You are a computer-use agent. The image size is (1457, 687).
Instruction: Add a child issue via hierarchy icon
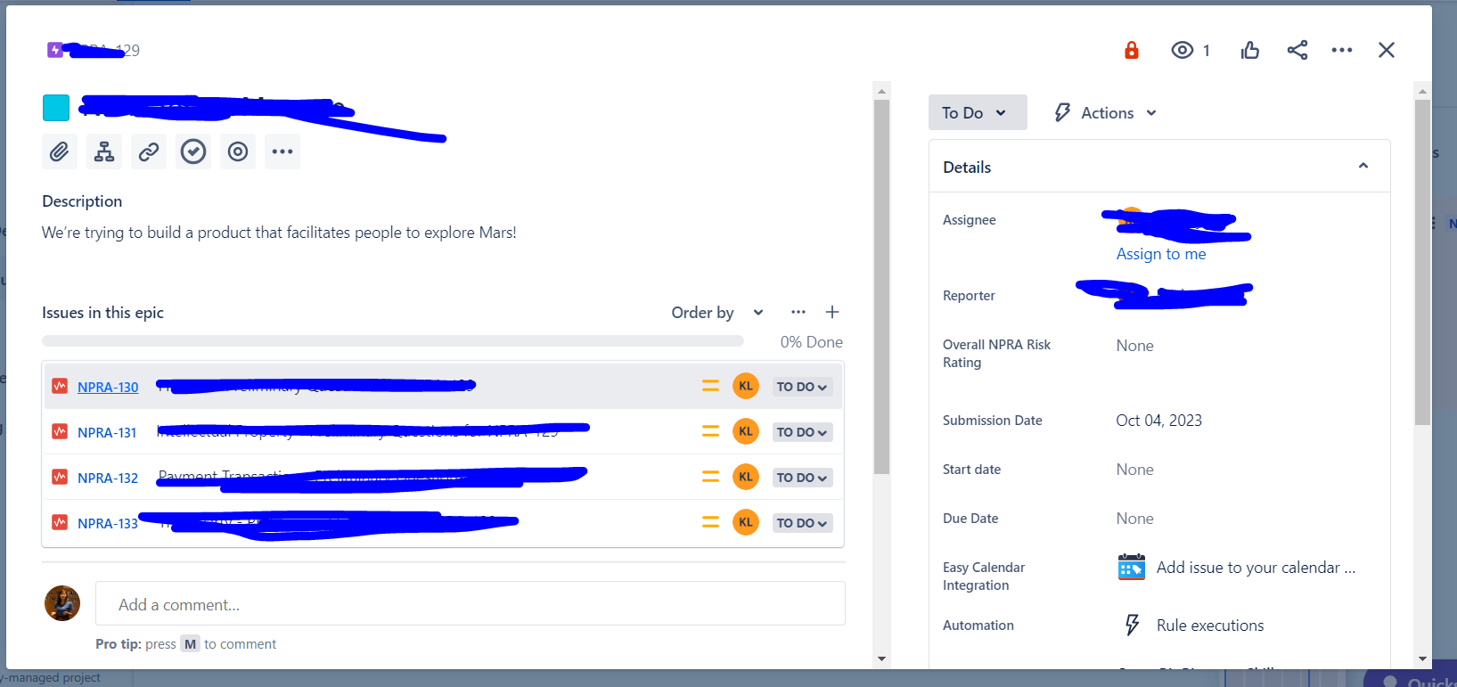pyautogui.click(x=104, y=151)
